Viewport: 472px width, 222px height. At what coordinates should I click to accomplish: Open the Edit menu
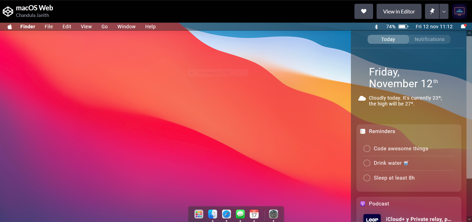point(67,27)
